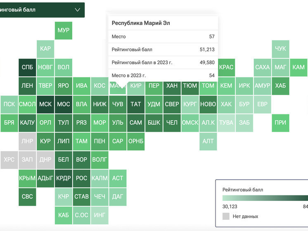This screenshot has height=231, width=308.
Task: Select the МУР region tile
Action: pos(64,31)
